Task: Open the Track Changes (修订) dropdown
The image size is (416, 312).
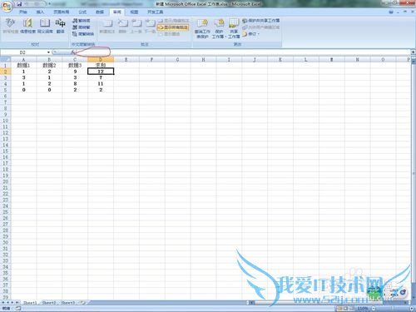Action: 250,34
